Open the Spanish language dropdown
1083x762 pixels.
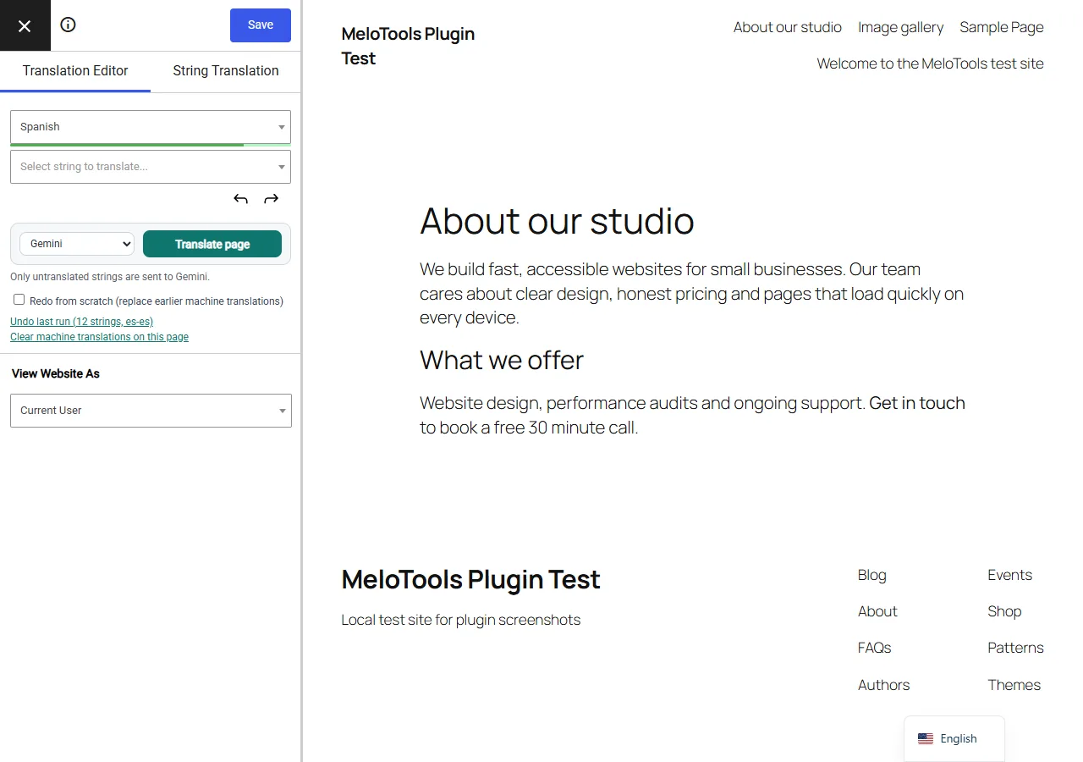[x=151, y=127]
